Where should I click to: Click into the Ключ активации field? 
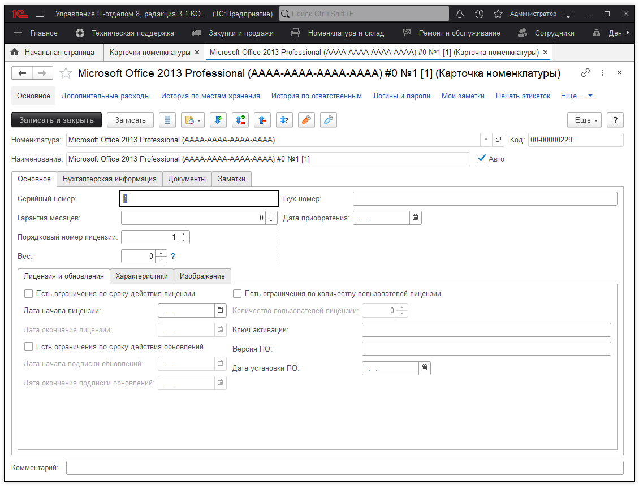click(486, 329)
